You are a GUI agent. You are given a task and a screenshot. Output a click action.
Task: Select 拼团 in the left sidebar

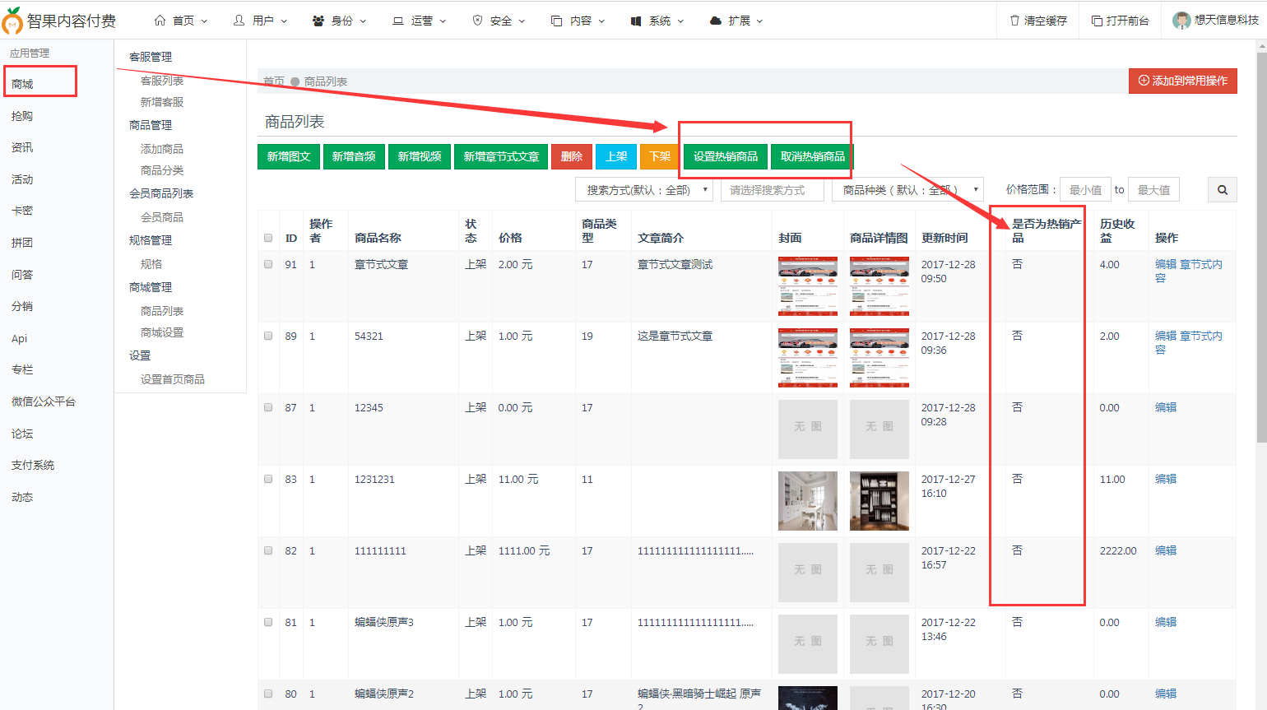point(22,243)
